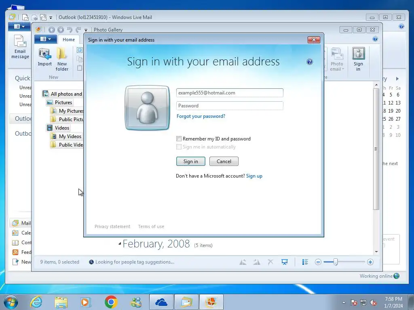Click the Forward arrow in Photo Gallery toolbar
This screenshot has width=414, height=310.
[61, 30]
